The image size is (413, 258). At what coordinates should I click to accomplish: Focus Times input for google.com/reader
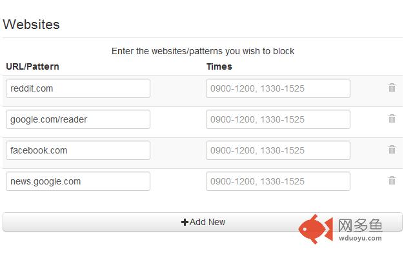tap(278, 119)
